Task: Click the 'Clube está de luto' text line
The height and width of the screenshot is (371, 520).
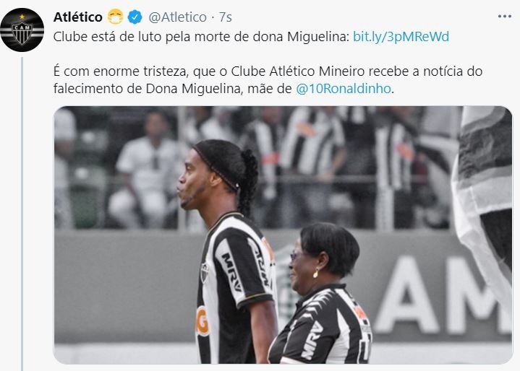Action: (x=201, y=36)
